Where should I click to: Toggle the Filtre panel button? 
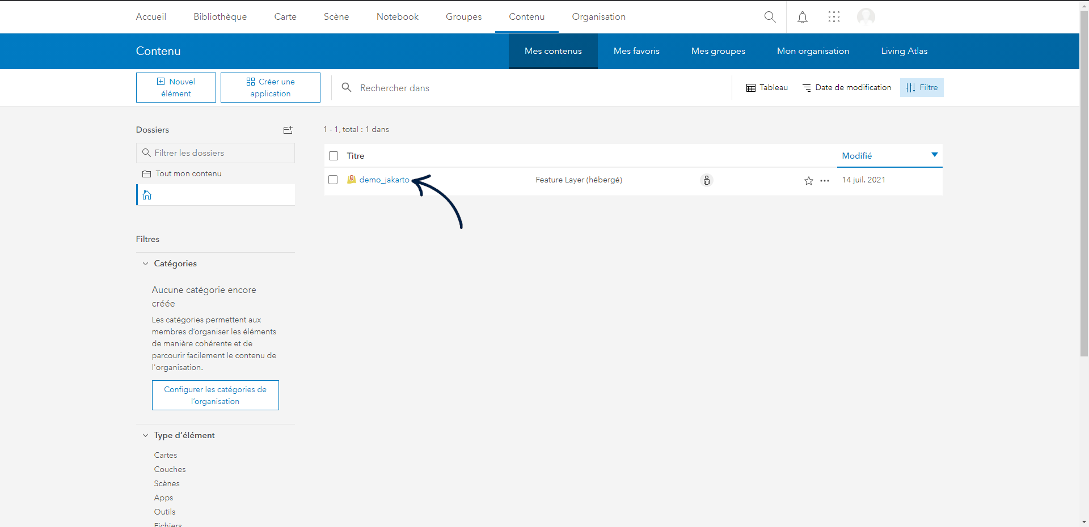[x=922, y=88]
